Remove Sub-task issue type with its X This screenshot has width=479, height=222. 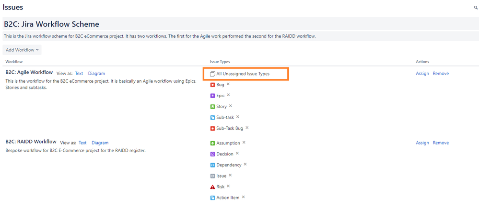pos(238,117)
